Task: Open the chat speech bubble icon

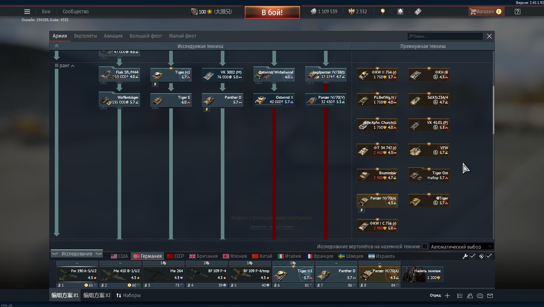Action: 480,296
